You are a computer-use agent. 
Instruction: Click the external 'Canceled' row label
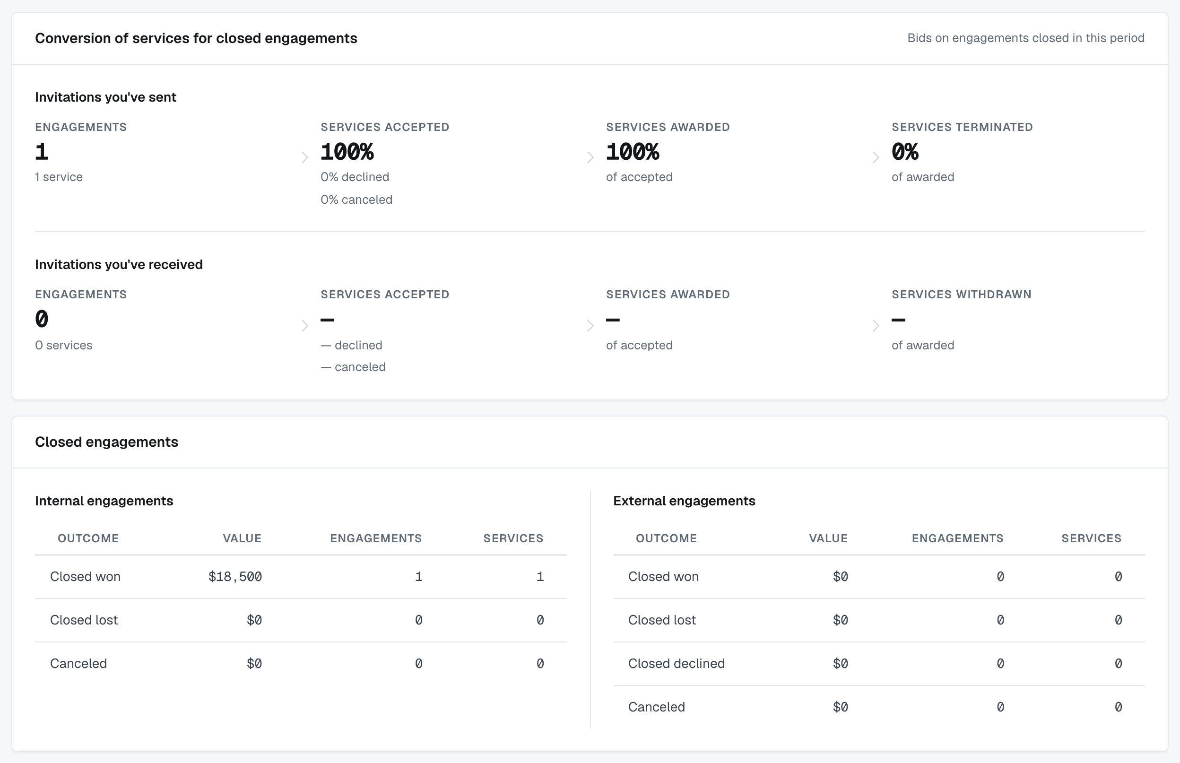pyautogui.click(x=656, y=708)
